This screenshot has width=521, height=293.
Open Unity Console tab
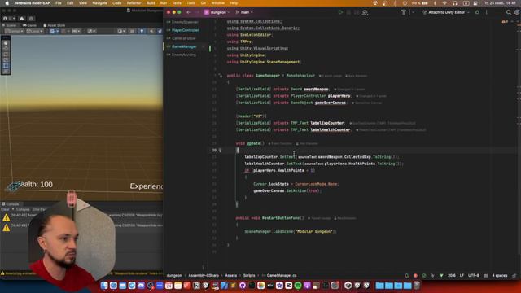11,204
